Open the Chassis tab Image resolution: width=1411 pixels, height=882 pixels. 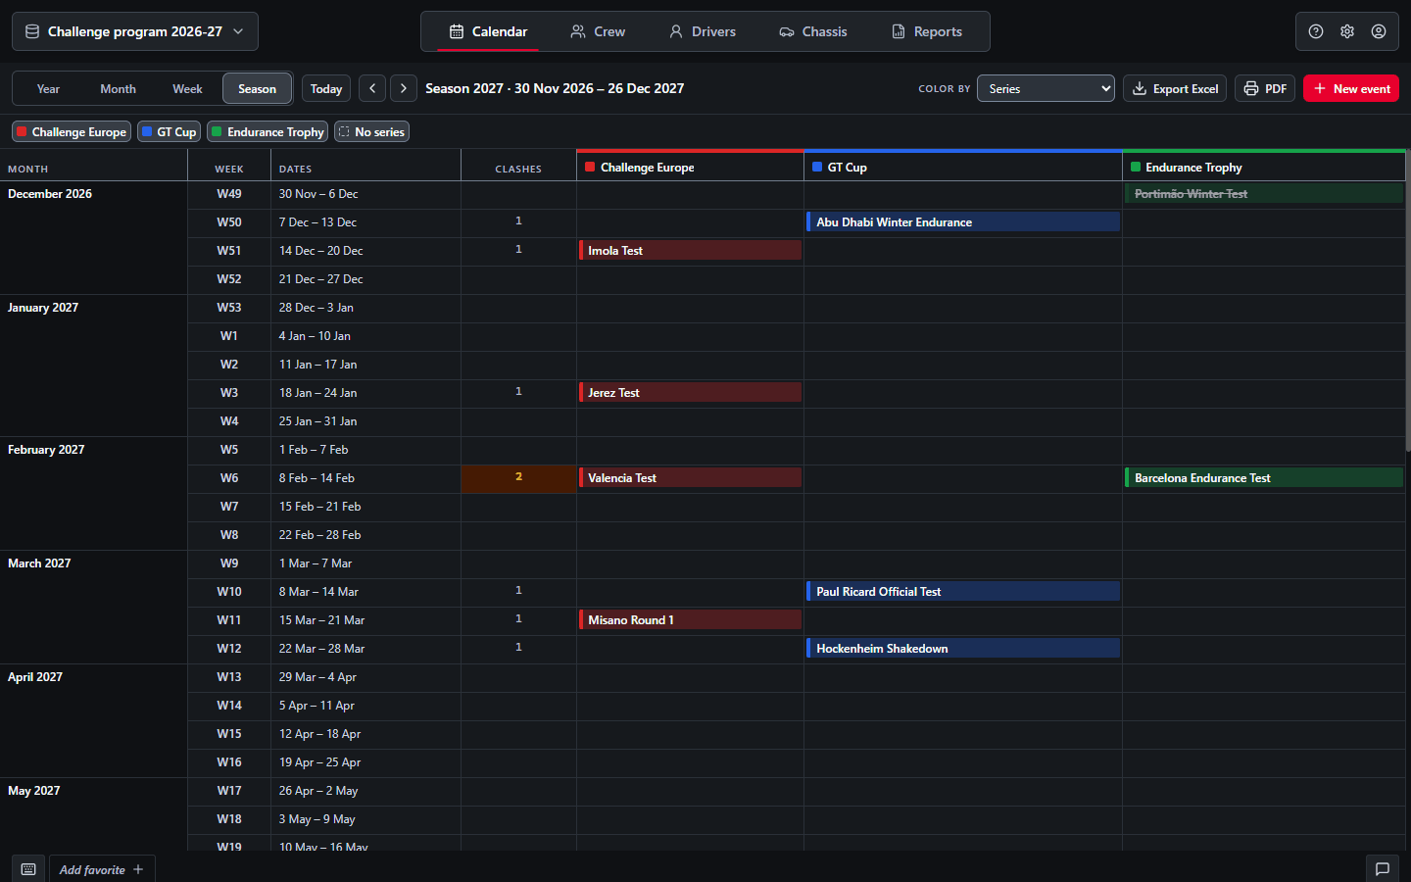813,31
